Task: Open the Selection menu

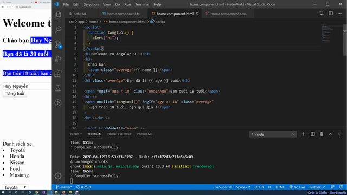Action: tap(91, 4)
